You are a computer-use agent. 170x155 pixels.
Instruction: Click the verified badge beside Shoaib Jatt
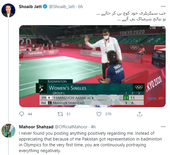click(45, 7)
